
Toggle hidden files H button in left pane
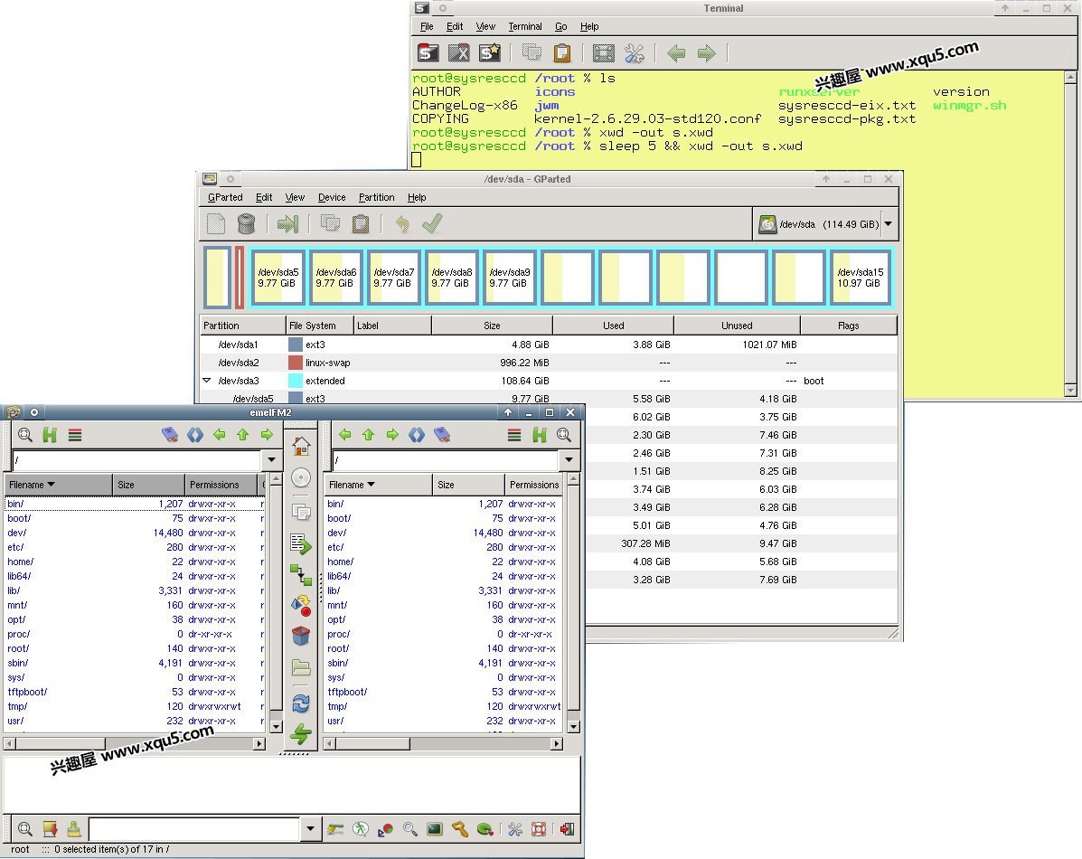(50, 434)
